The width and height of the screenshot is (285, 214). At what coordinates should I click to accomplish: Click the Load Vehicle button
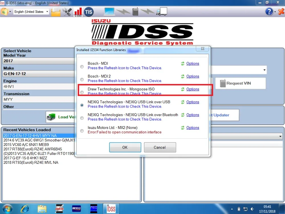pos(60,117)
